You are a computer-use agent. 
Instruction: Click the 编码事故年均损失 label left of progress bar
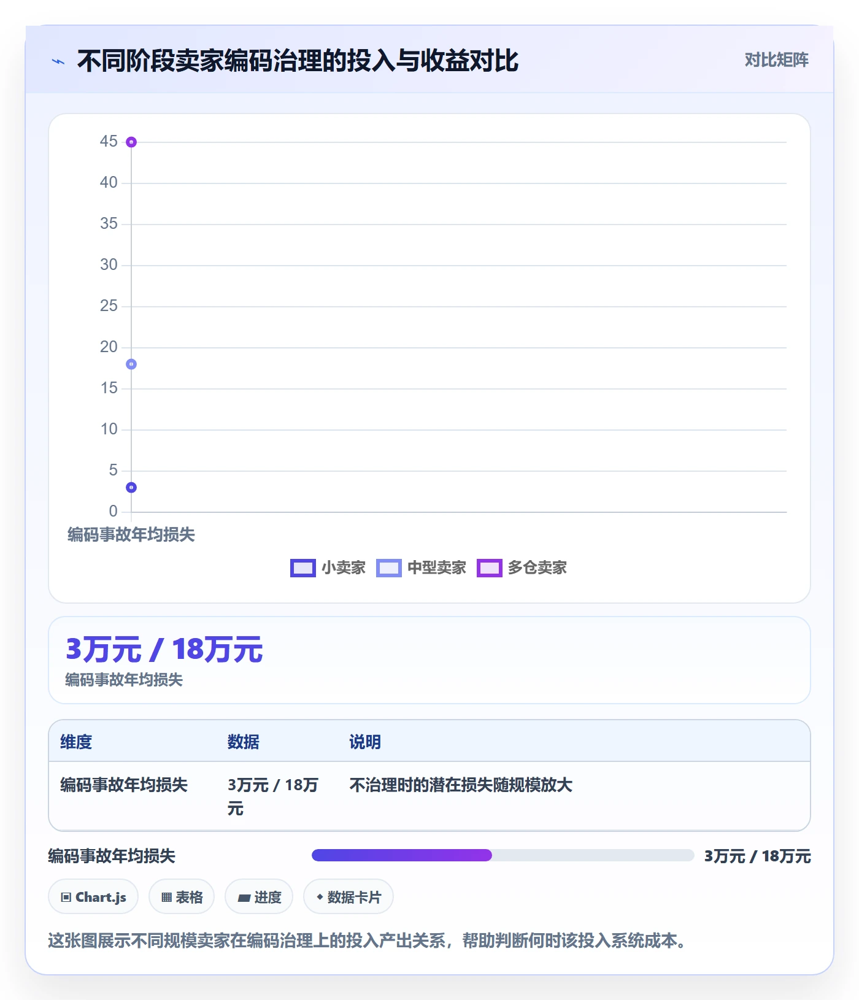click(x=112, y=856)
